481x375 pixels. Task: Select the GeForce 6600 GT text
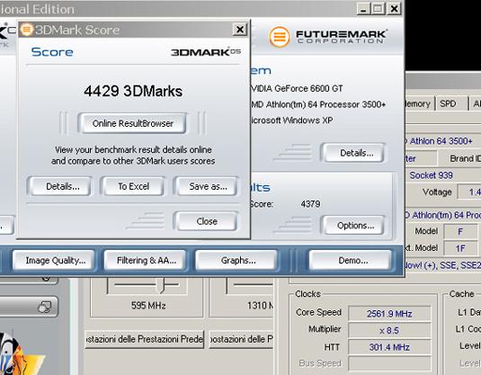coord(297,89)
